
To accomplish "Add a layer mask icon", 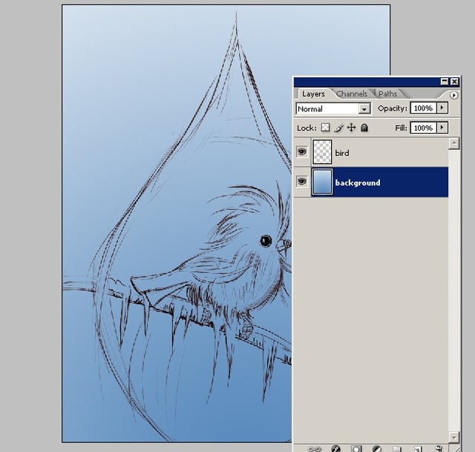I will (x=356, y=449).
